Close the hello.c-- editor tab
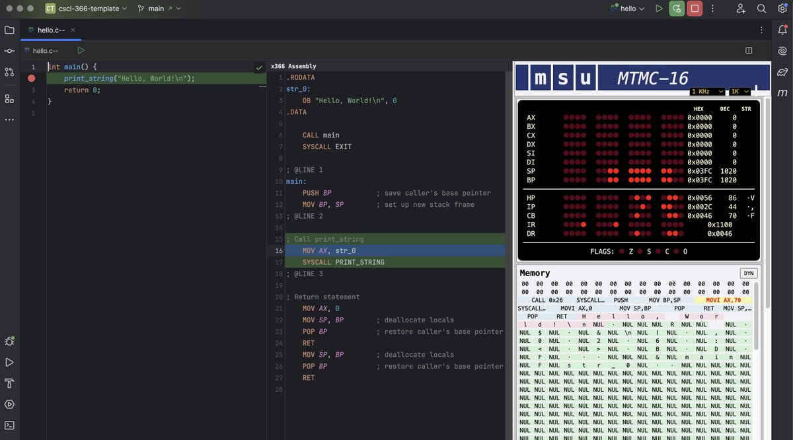793x440 pixels. (72, 30)
